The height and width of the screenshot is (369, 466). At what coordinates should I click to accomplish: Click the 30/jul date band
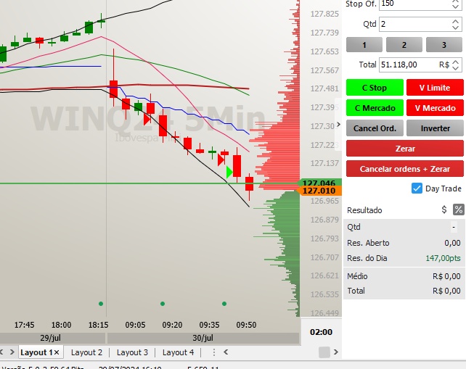[203, 338]
